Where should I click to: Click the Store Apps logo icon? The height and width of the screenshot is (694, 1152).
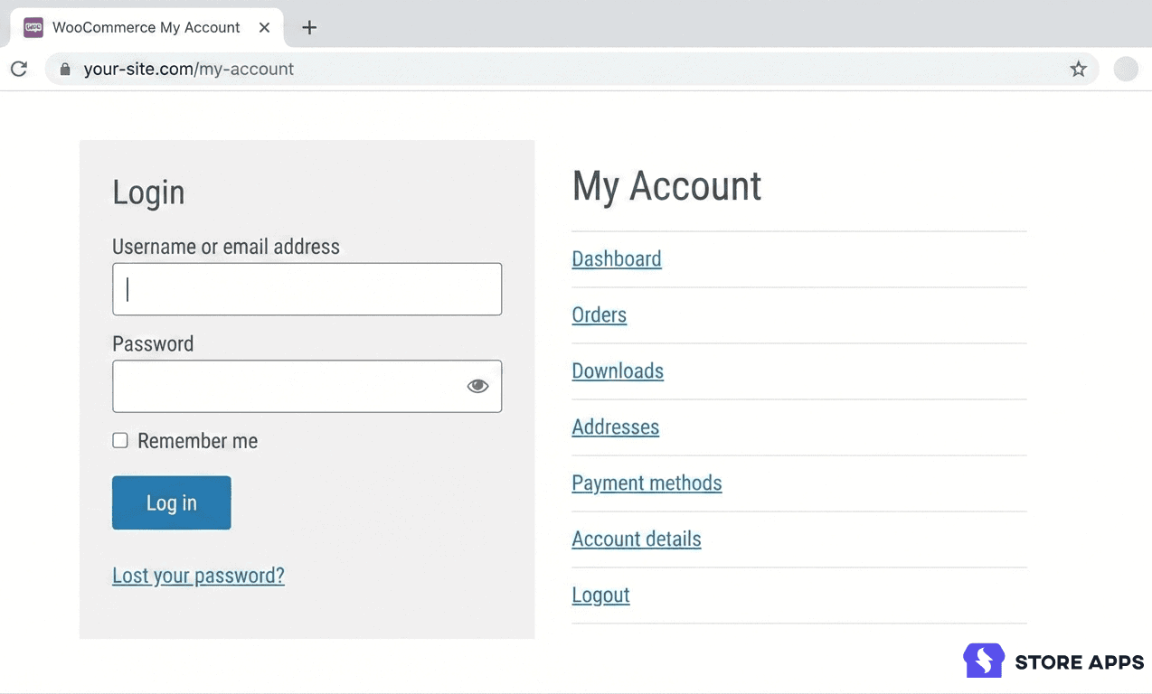[x=983, y=661]
